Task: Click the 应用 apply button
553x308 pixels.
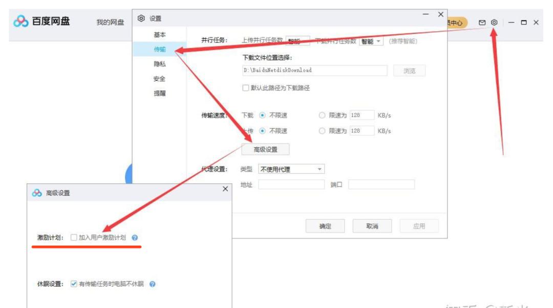Action: [419, 226]
